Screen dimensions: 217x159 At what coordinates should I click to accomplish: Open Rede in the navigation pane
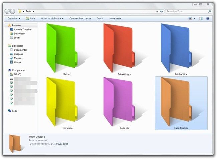14,111
